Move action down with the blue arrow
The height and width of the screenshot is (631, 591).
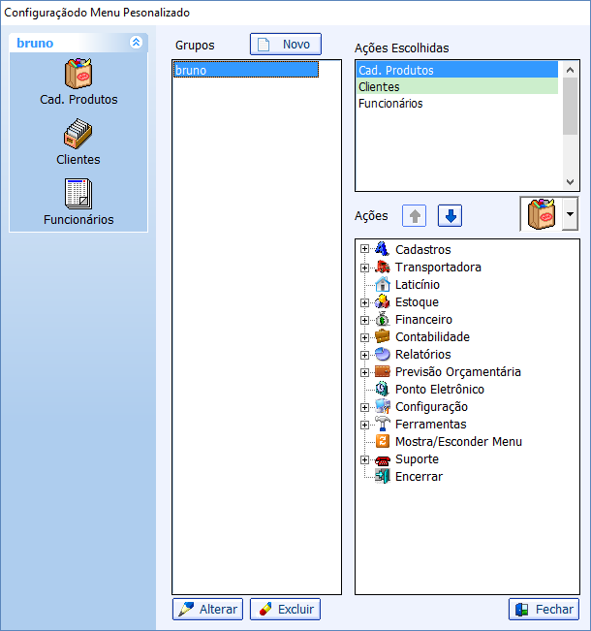[450, 216]
